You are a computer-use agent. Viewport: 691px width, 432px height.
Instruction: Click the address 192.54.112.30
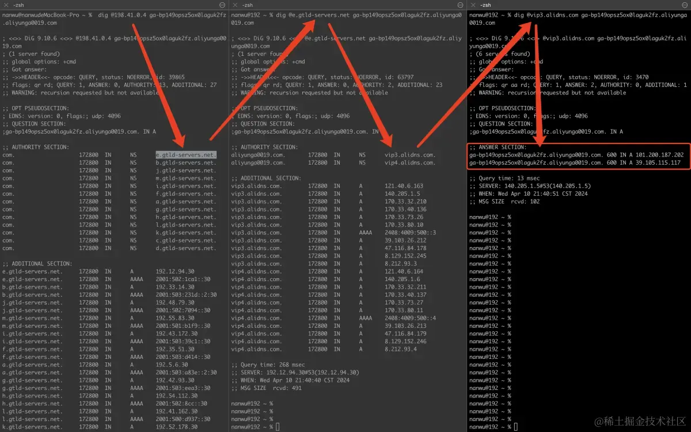(x=177, y=396)
